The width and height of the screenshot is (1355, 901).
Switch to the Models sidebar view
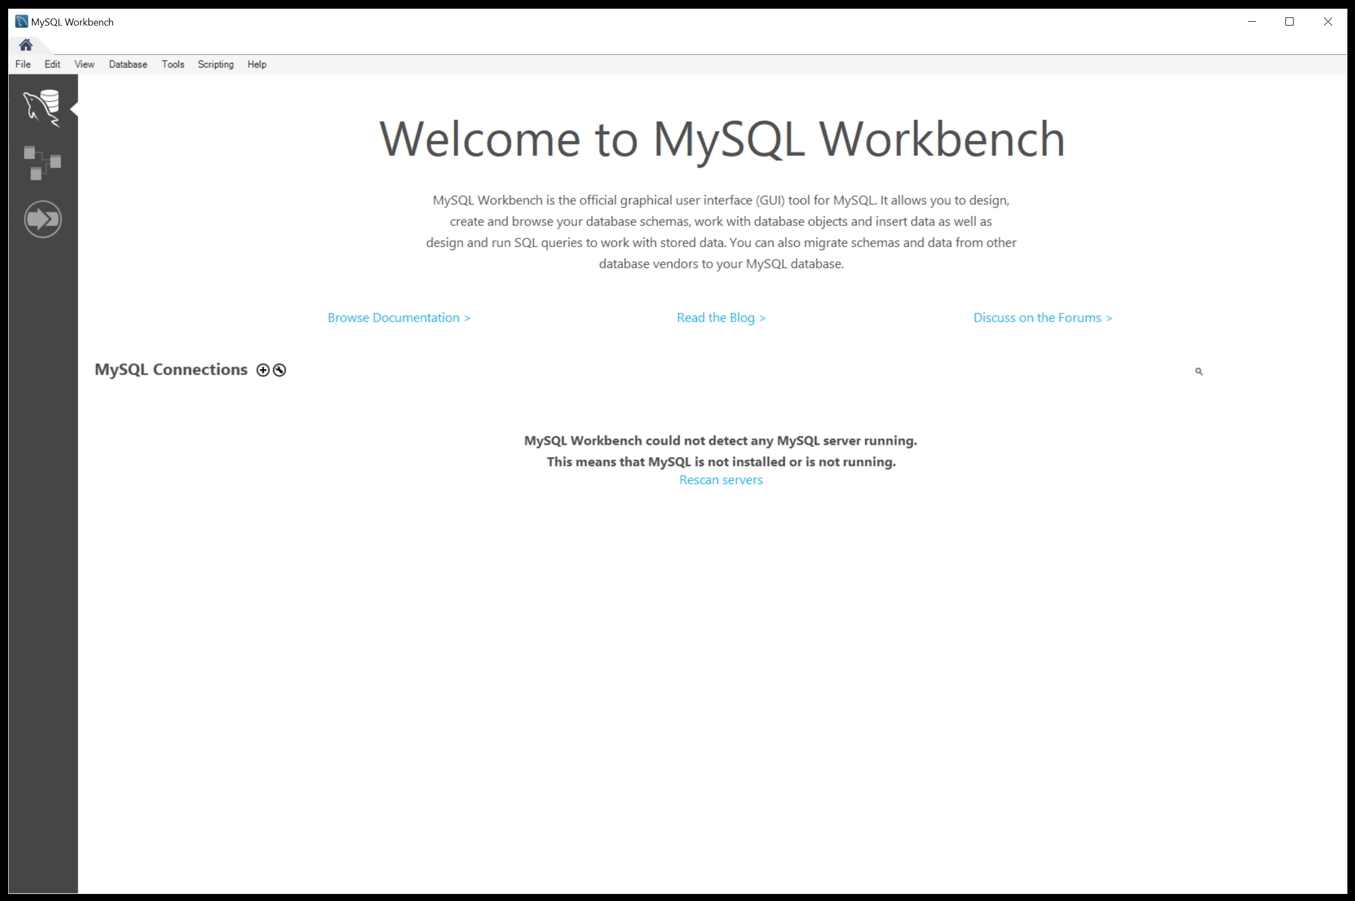click(x=42, y=162)
